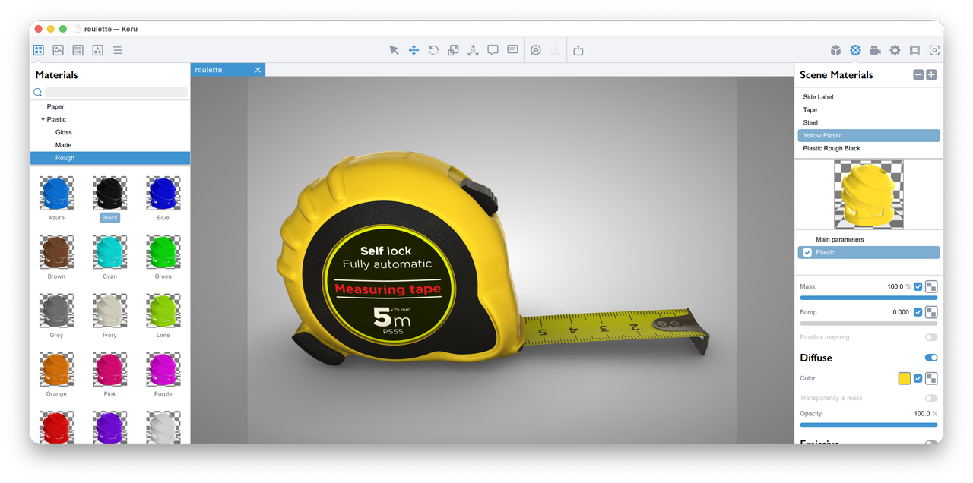The width and height of the screenshot is (973, 483).
Task: Open the hamburger list menu icon
Action: pyautogui.click(x=118, y=50)
